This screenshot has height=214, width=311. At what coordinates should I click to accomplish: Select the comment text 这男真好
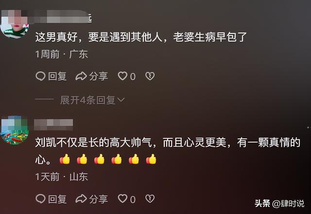click(56, 37)
